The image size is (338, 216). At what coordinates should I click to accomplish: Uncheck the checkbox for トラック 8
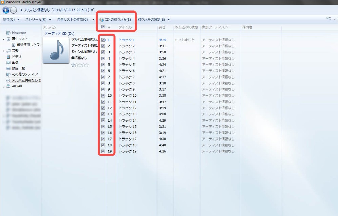103,83
